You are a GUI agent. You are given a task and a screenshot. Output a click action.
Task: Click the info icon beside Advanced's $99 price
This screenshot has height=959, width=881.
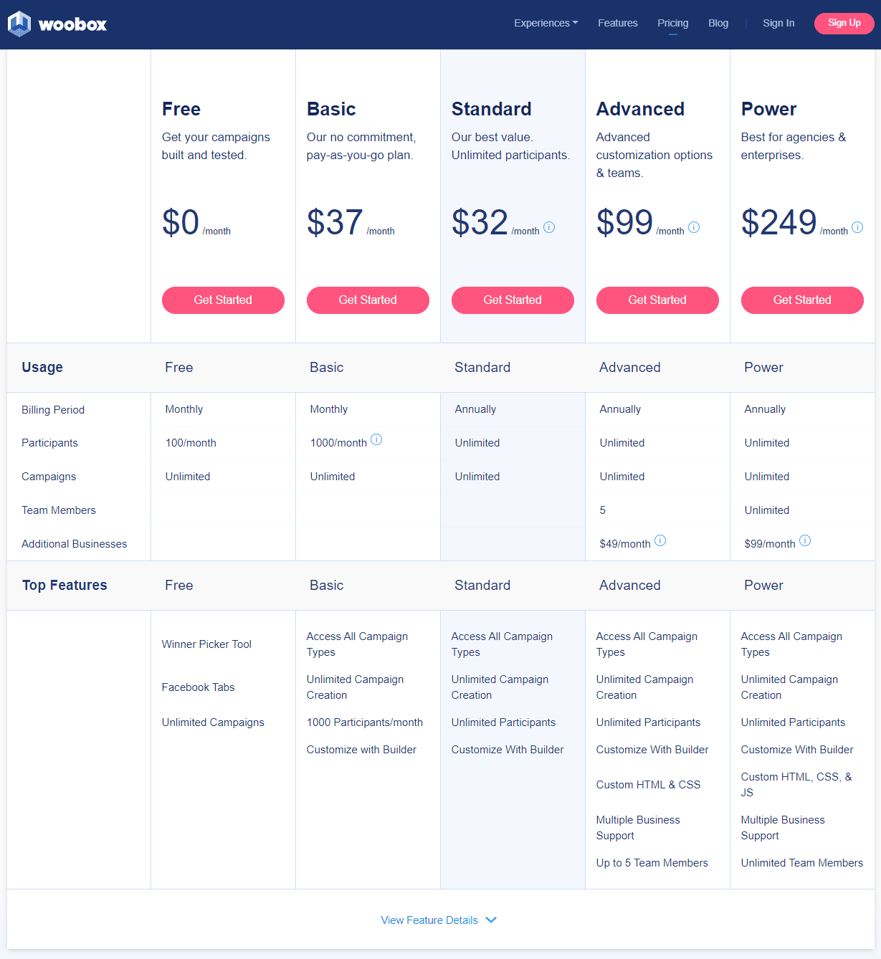tap(694, 226)
